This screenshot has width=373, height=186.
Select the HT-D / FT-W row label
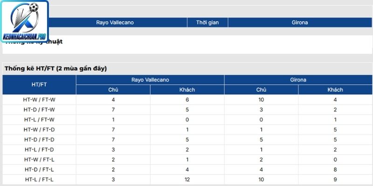click(39, 110)
